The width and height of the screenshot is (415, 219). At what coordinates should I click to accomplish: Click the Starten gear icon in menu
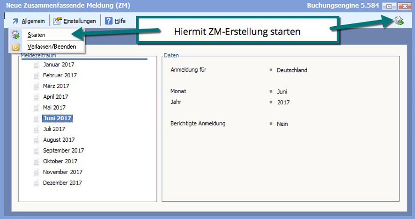[x=15, y=35]
